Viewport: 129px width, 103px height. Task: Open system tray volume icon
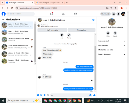tap(108, 100)
